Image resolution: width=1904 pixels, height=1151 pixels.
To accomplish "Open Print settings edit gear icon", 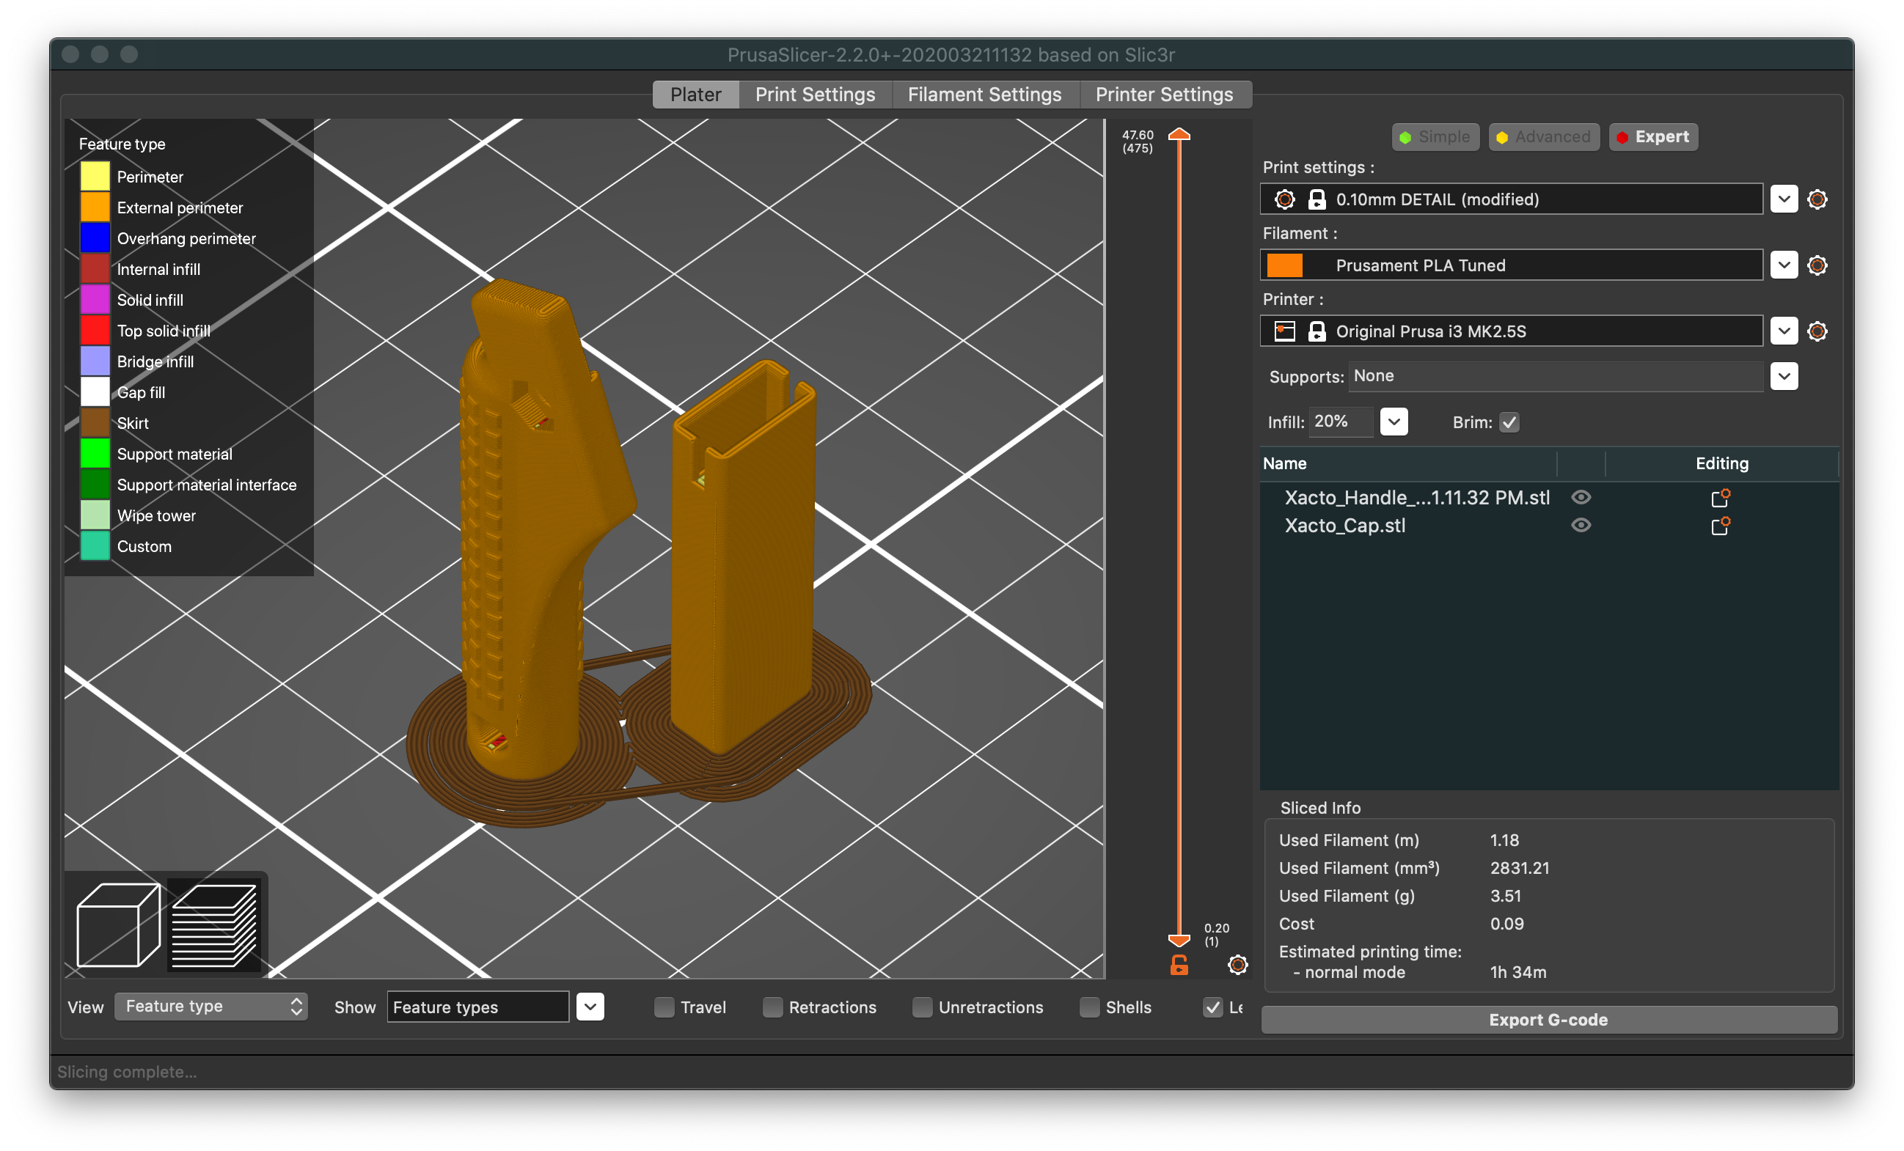I will (x=1817, y=199).
